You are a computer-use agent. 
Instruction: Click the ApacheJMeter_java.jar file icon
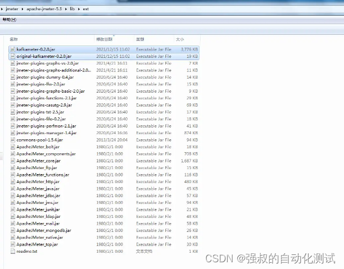pos(13,189)
